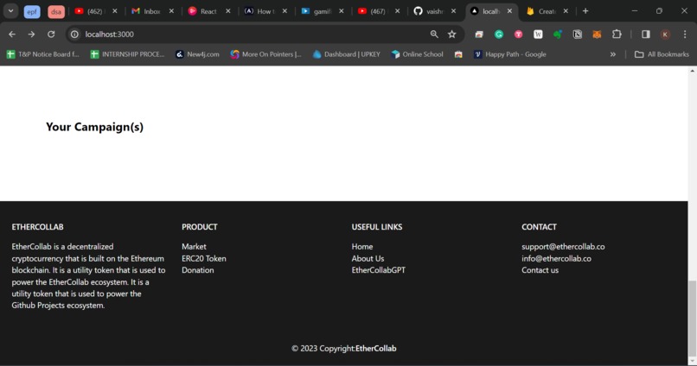Go forward using the browser forward arrow
This screenshot has width=697, height=366.
(x=31, y=35)
